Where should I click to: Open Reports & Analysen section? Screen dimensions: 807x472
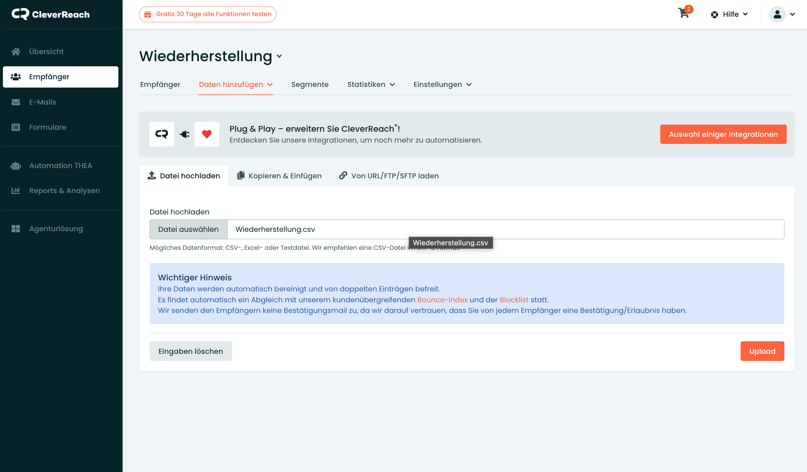click(61, 191)
